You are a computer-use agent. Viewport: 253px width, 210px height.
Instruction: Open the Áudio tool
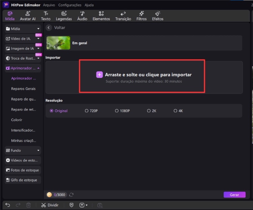click(82, 16)
